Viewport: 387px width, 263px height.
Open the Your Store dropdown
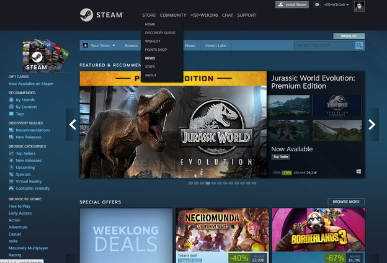[100, 45]
